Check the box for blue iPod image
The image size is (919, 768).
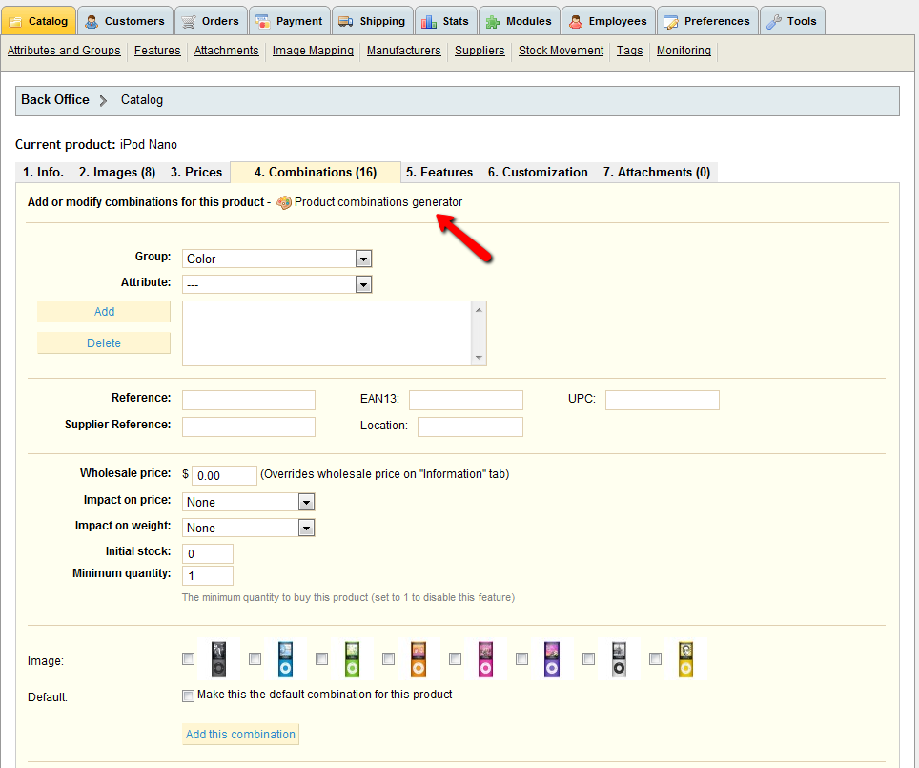(255, 659)
